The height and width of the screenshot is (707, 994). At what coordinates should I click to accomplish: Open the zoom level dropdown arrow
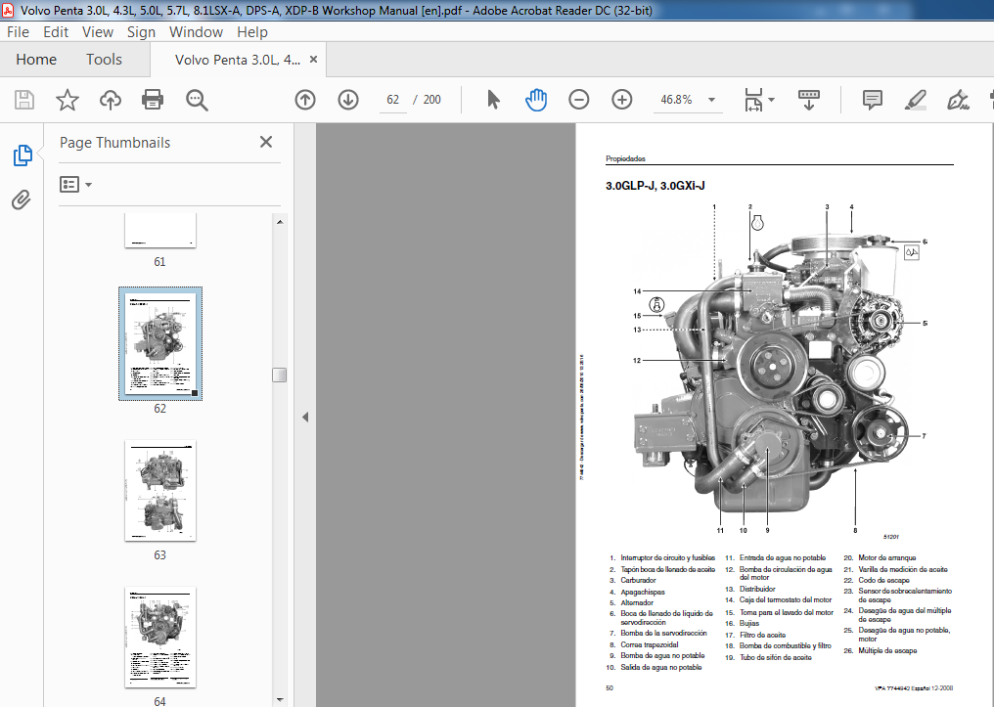712,100
